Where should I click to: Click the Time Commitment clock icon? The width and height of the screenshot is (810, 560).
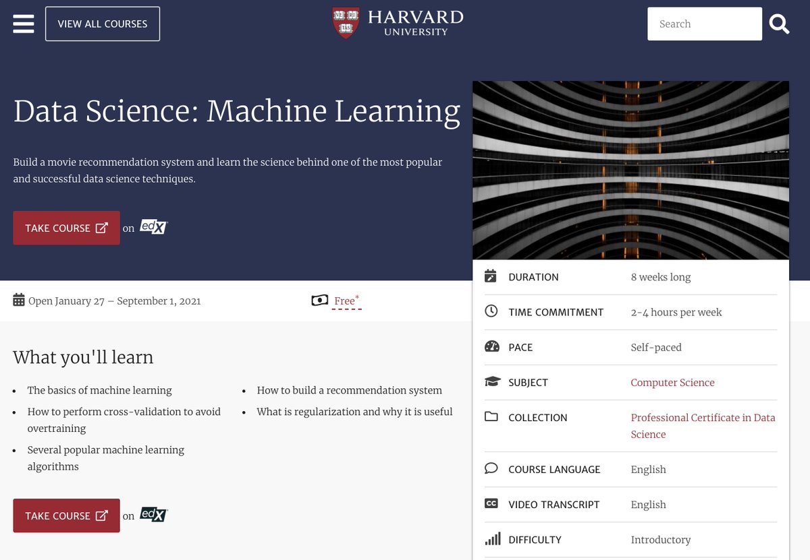491,311
